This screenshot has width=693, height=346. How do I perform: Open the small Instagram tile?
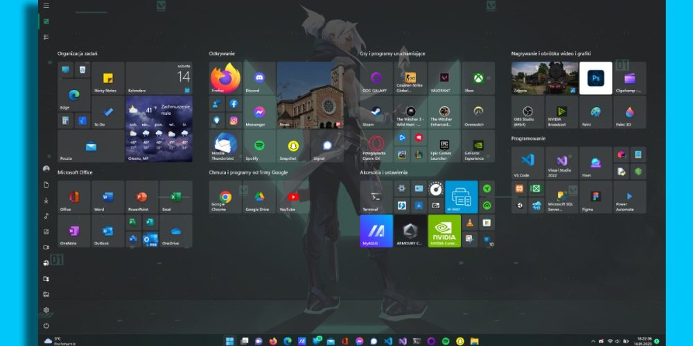[234, 120]
